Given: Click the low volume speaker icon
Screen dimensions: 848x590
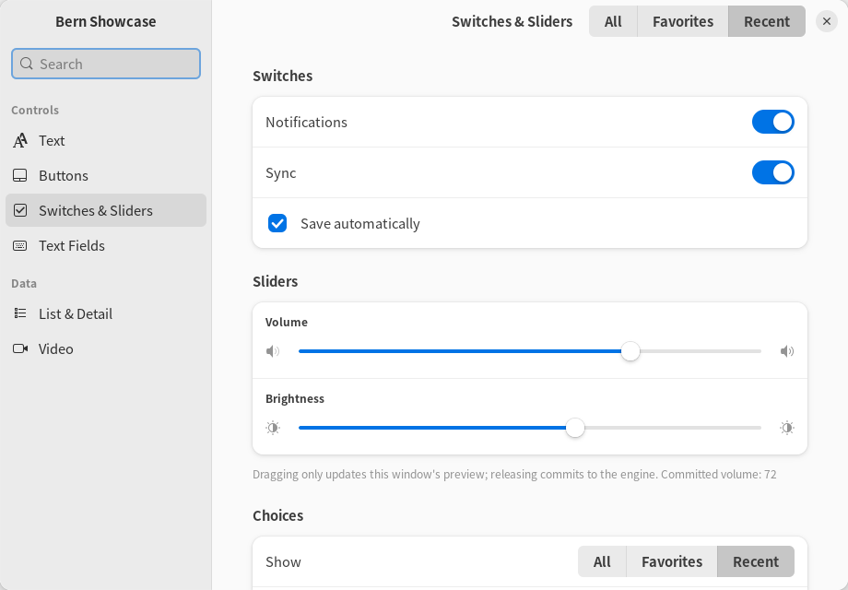Looking at the screenshot, I should [x=273, y=351].
